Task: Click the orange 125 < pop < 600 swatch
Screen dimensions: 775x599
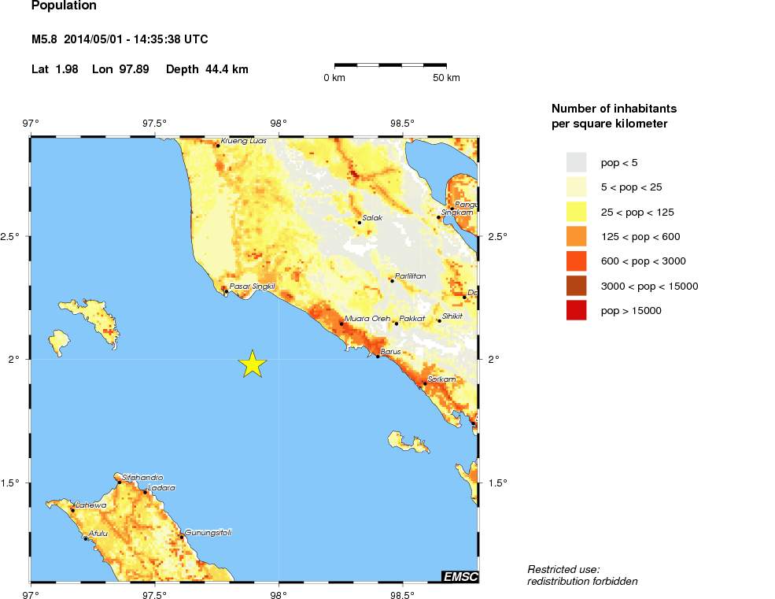Action: [577, 236]
